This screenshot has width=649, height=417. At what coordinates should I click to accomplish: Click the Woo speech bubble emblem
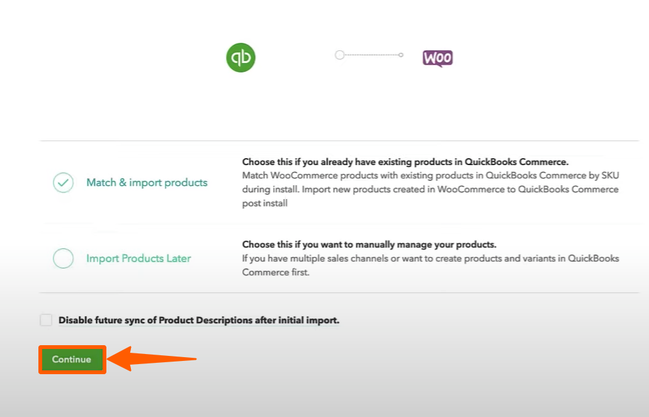click(437, 57)
